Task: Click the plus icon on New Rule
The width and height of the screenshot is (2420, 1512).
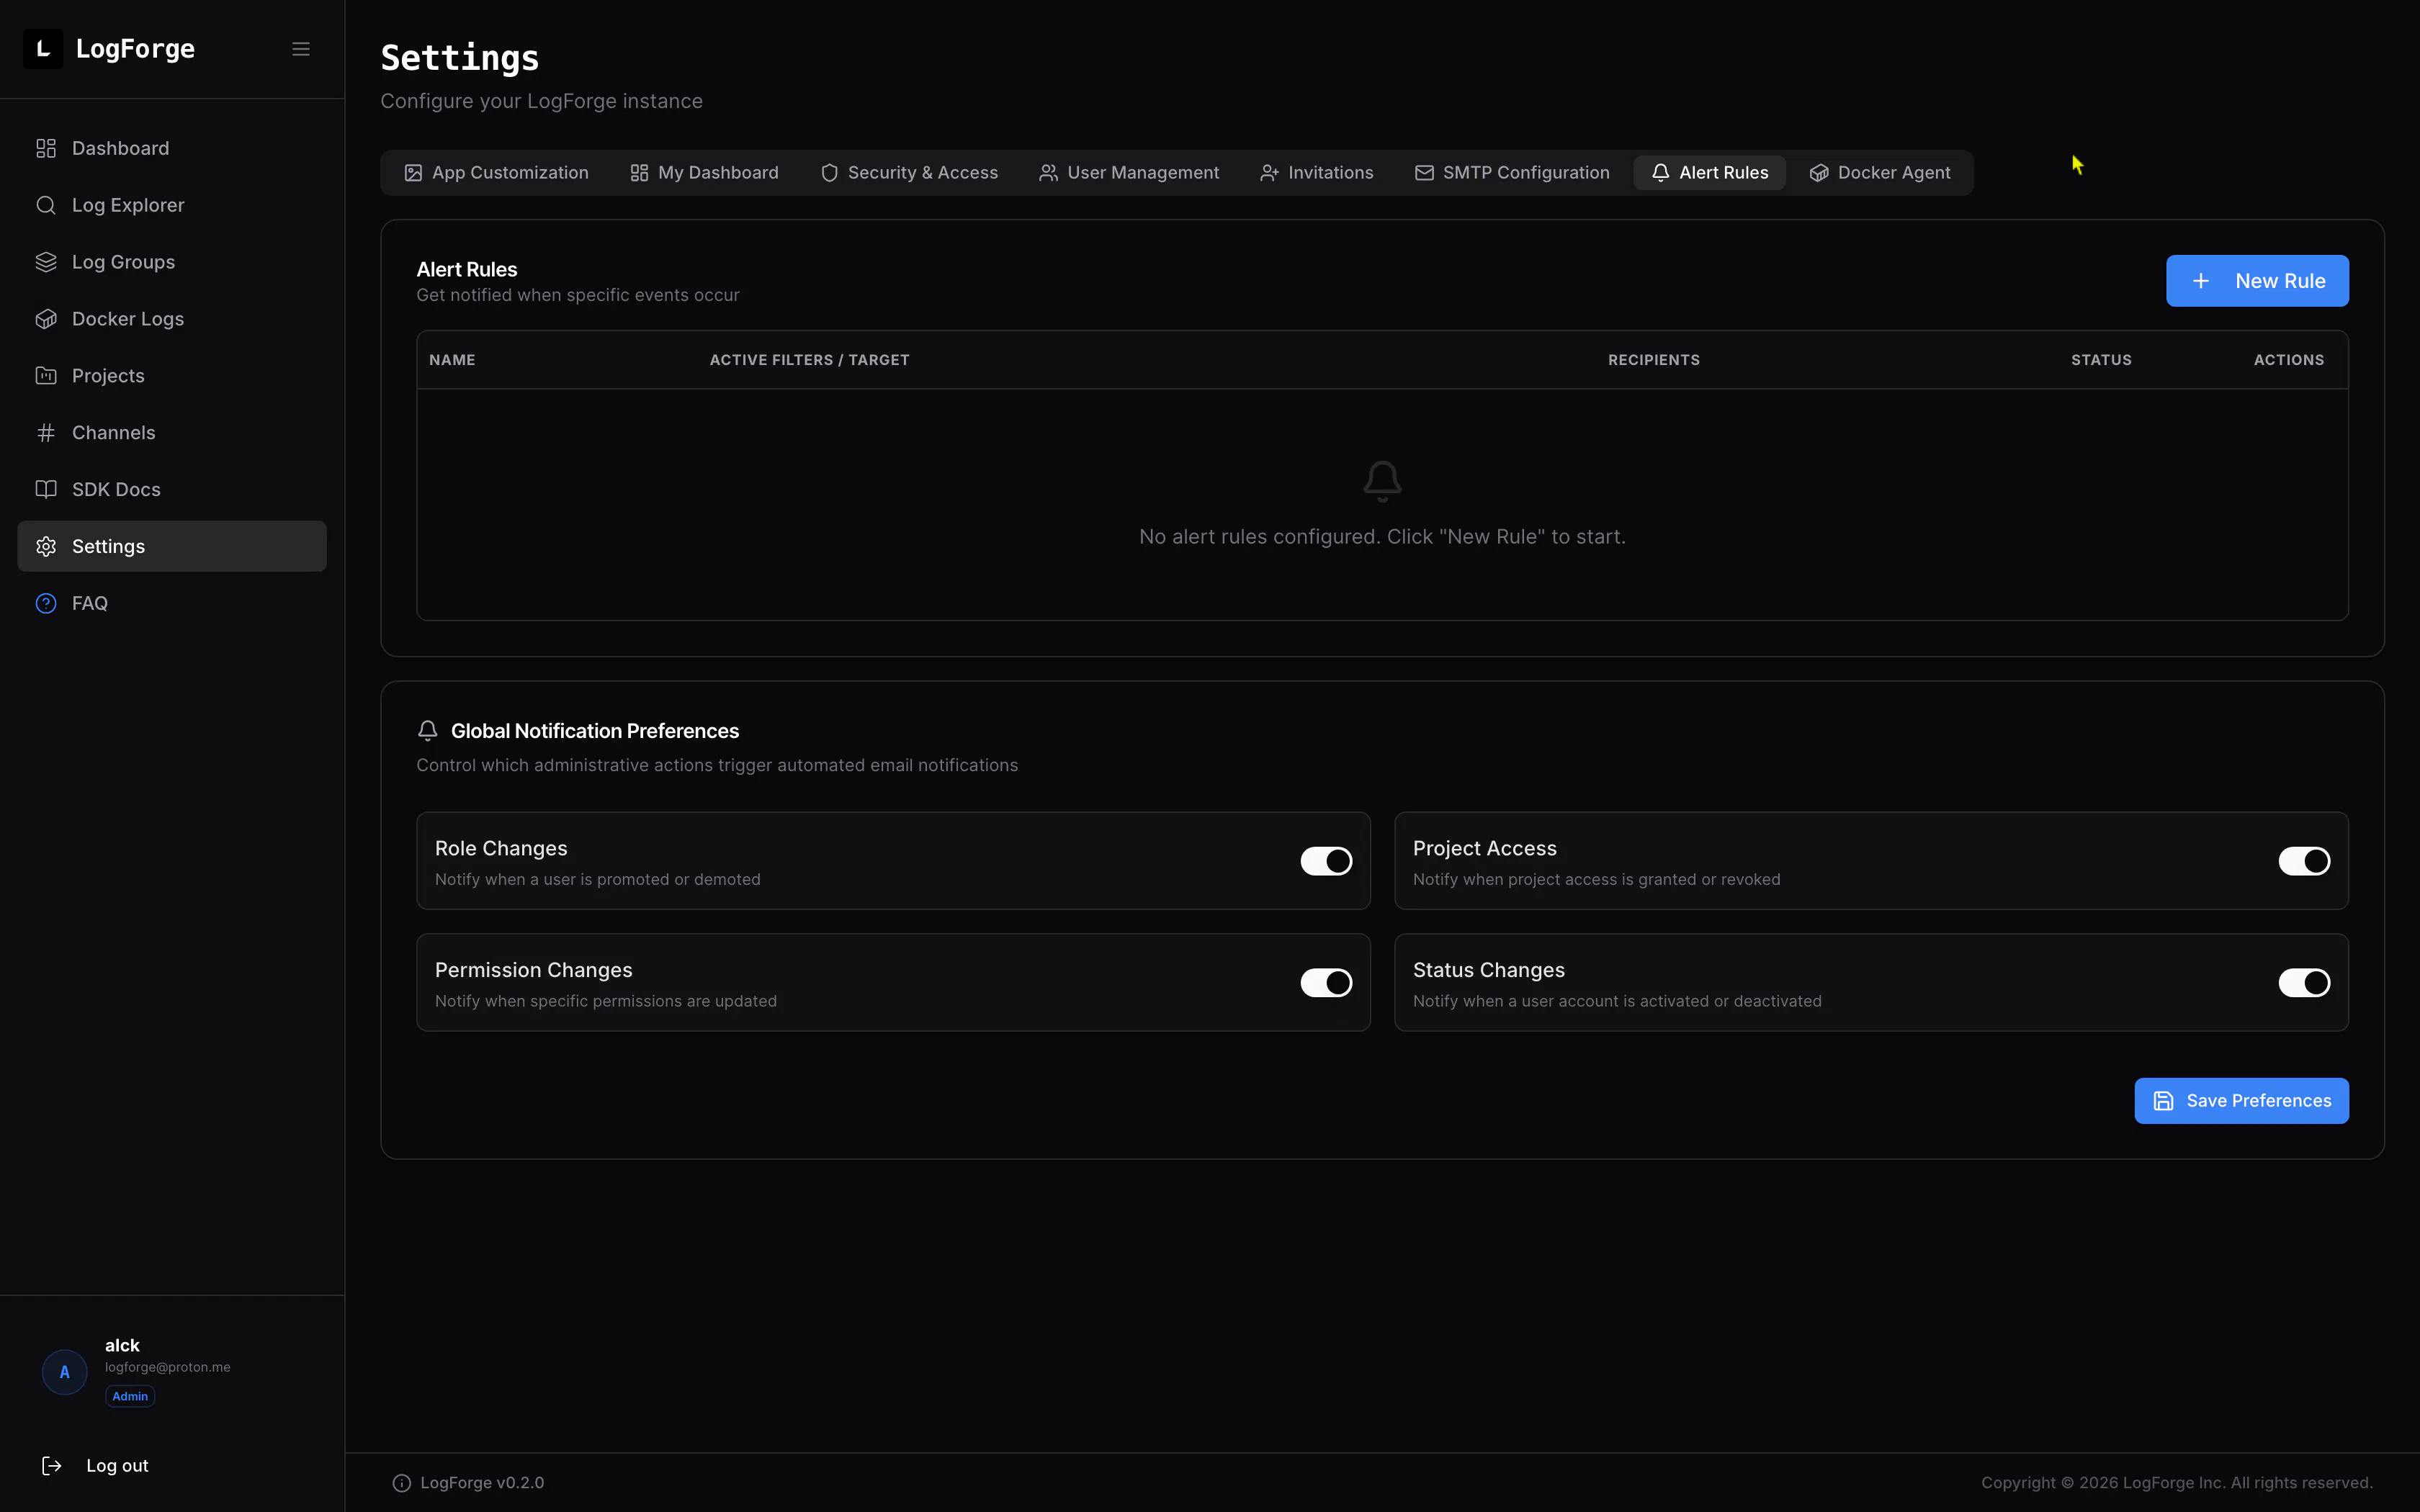Action: coord(2201,281)
